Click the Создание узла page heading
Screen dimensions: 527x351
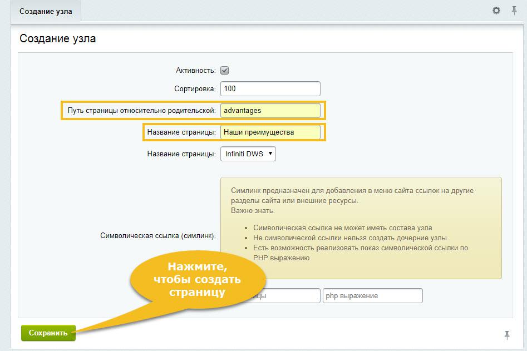pyautogui.click(x=57, y=38)
